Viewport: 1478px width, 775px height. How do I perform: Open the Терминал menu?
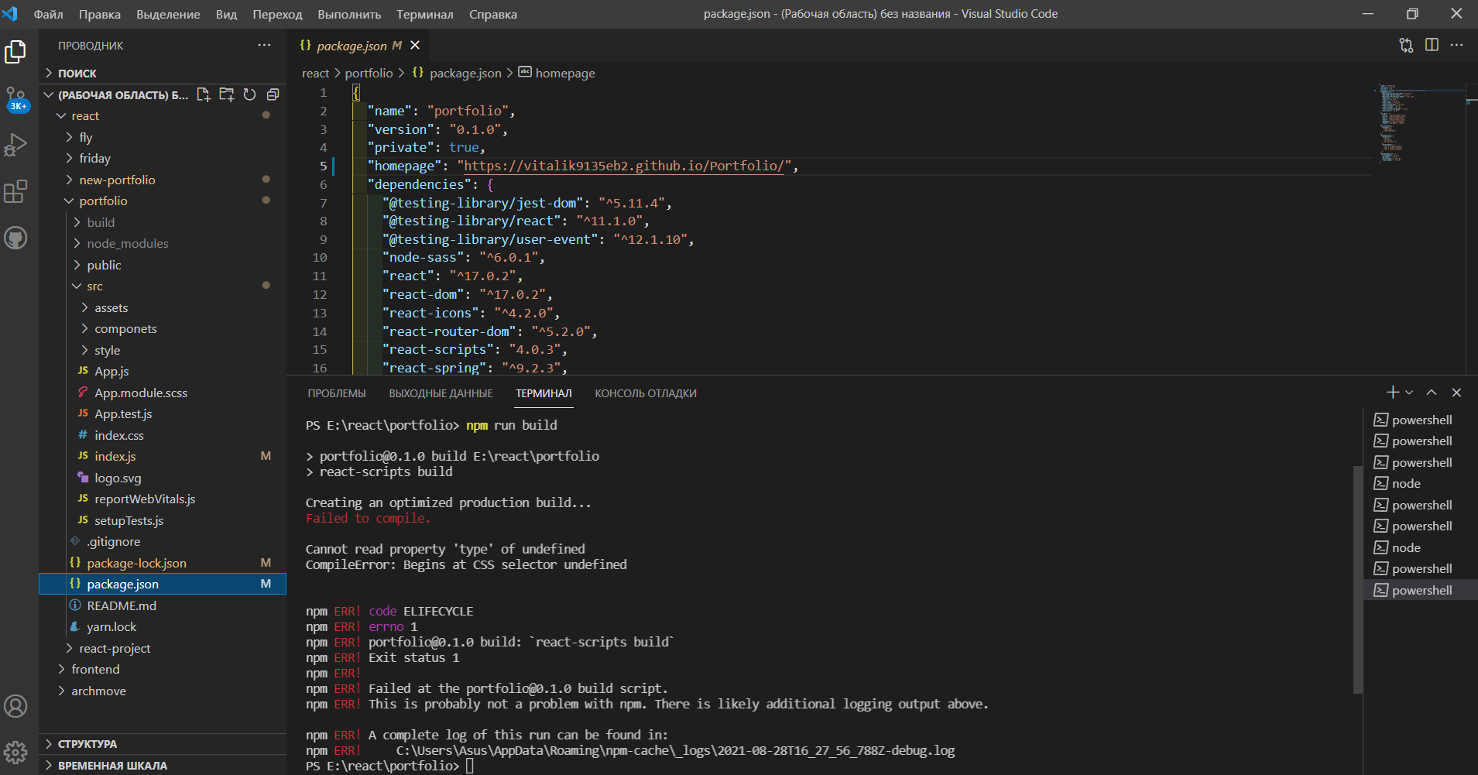424,14
